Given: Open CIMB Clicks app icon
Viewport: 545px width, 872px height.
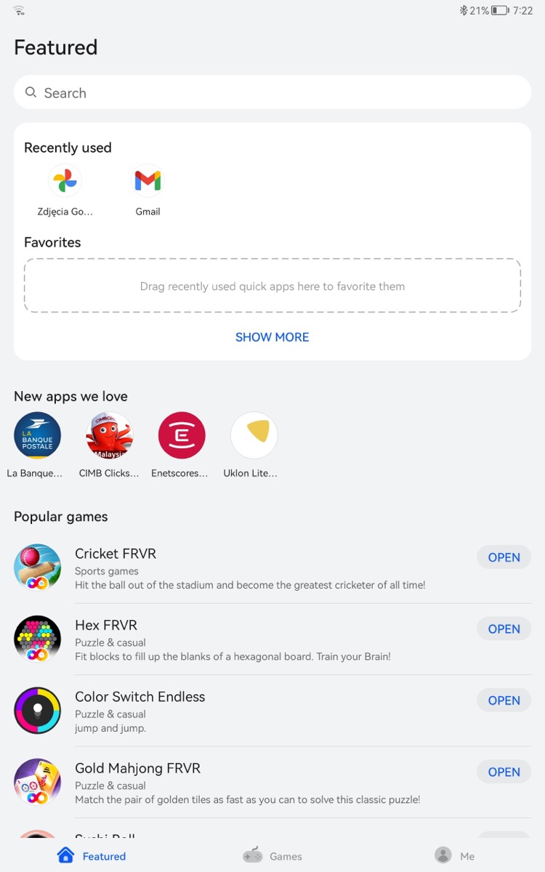Looking at the screenshot, I should pyautogui.click(x=109, y=435).
